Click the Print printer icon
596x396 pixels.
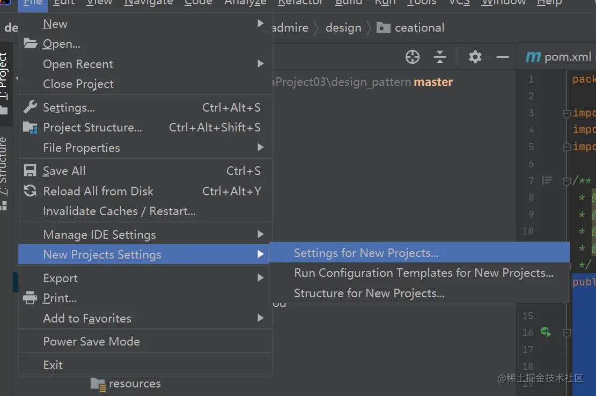[x=30, y=298]
